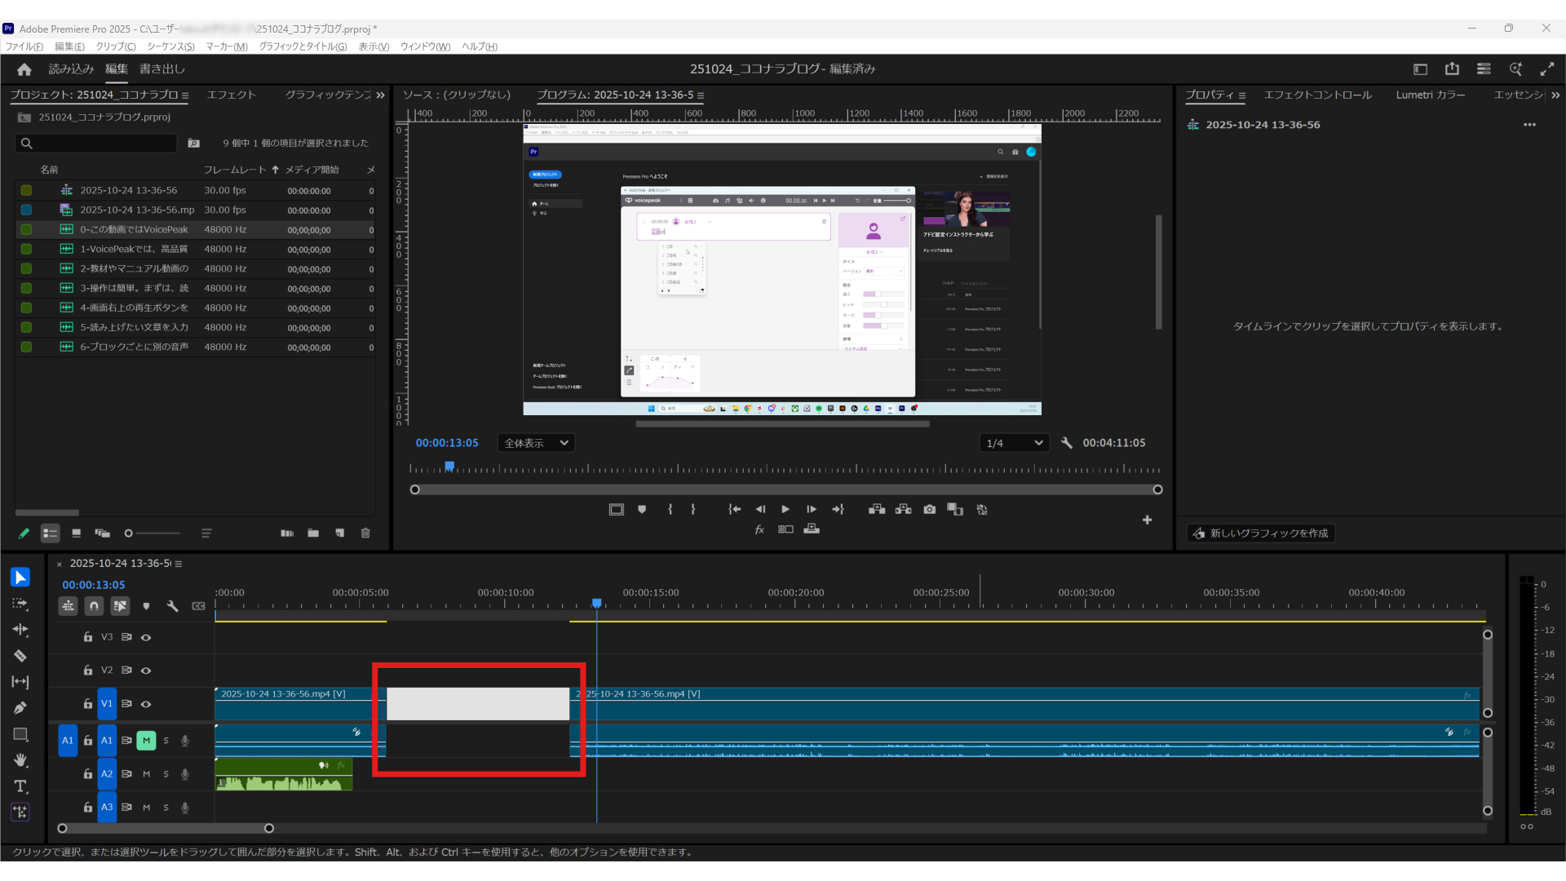Open the Project panel menu
The image size is (1566, 881).
point(185,95)
